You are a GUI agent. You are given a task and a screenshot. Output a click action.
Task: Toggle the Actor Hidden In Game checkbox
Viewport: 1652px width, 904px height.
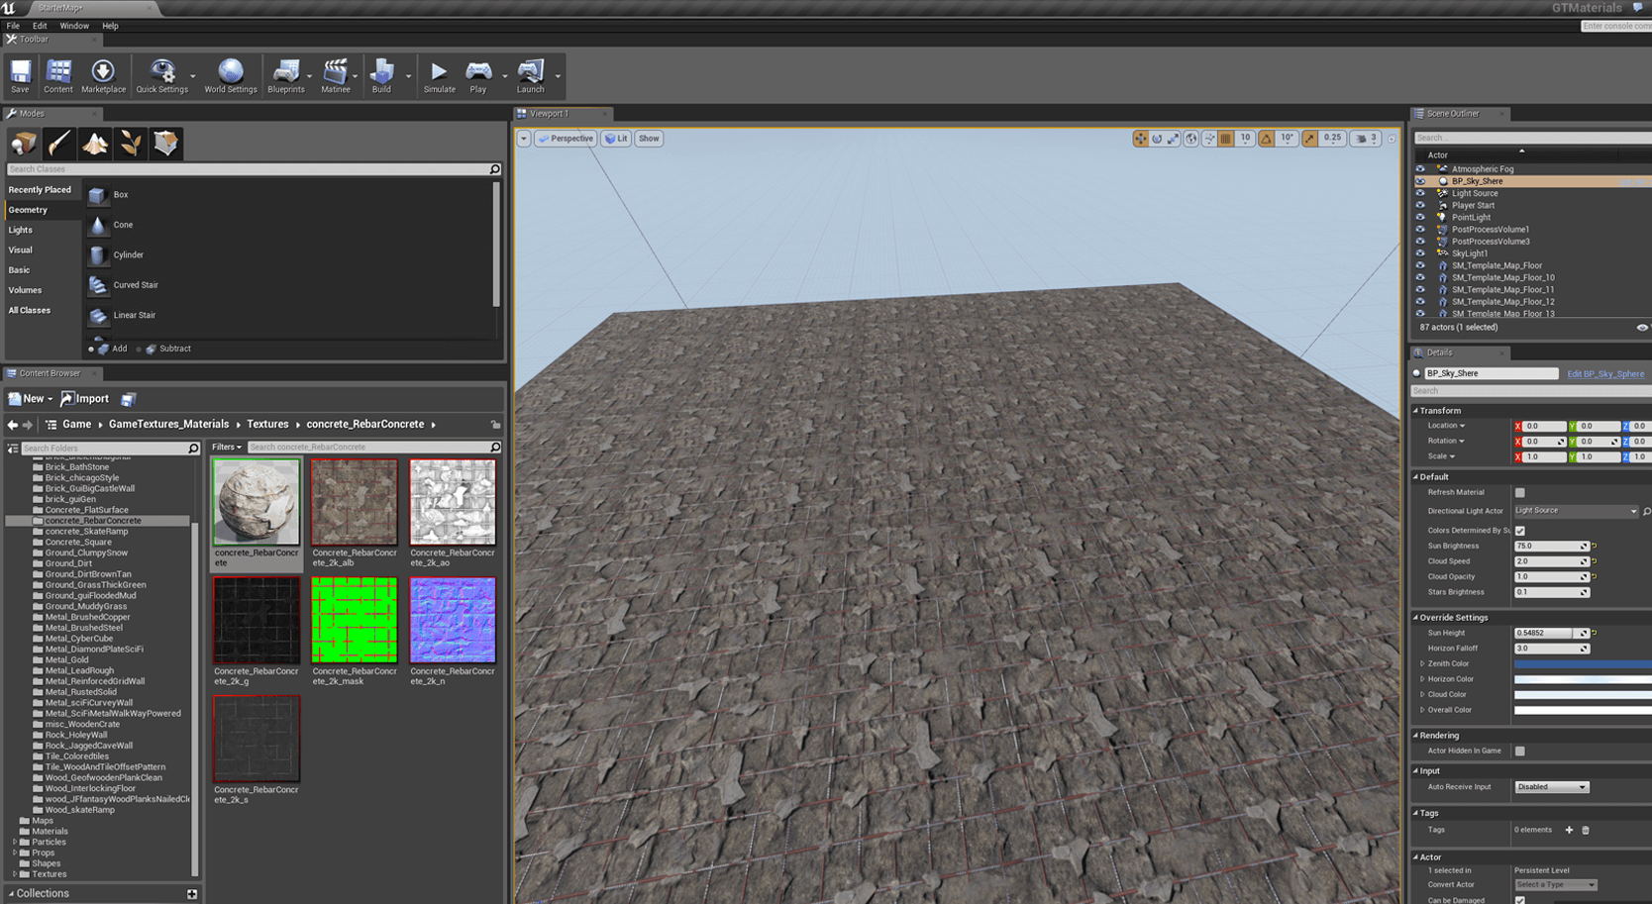click(1520, 752)
